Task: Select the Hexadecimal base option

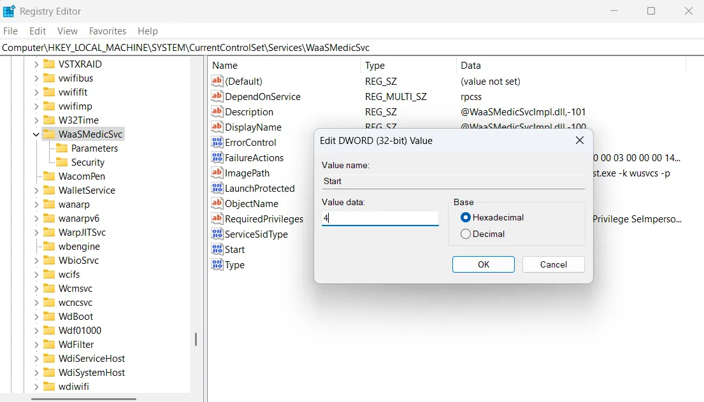Action: coord(465,217)
